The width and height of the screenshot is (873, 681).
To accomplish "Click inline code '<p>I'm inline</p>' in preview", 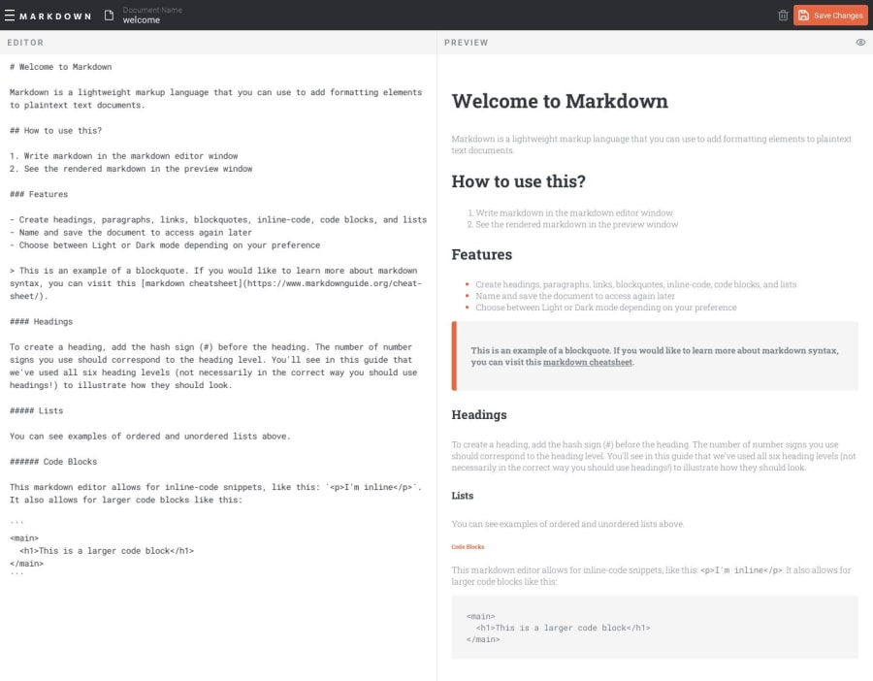I will [x=741, y=570].
